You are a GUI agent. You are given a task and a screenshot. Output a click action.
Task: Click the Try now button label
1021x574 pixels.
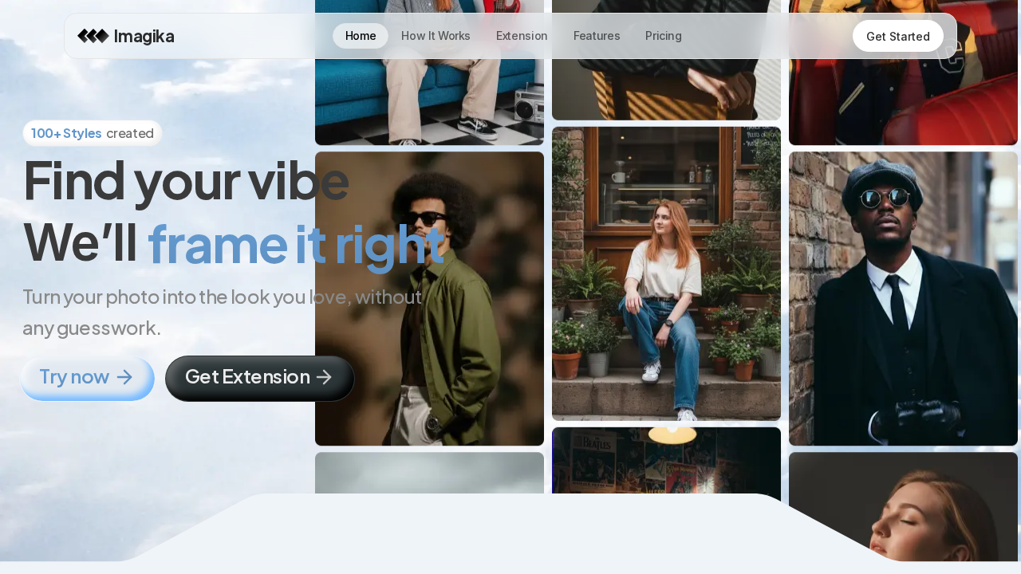pos(74,377)
